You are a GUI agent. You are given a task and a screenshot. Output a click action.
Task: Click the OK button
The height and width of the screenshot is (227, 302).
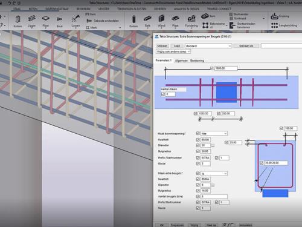tap(162, 225)
